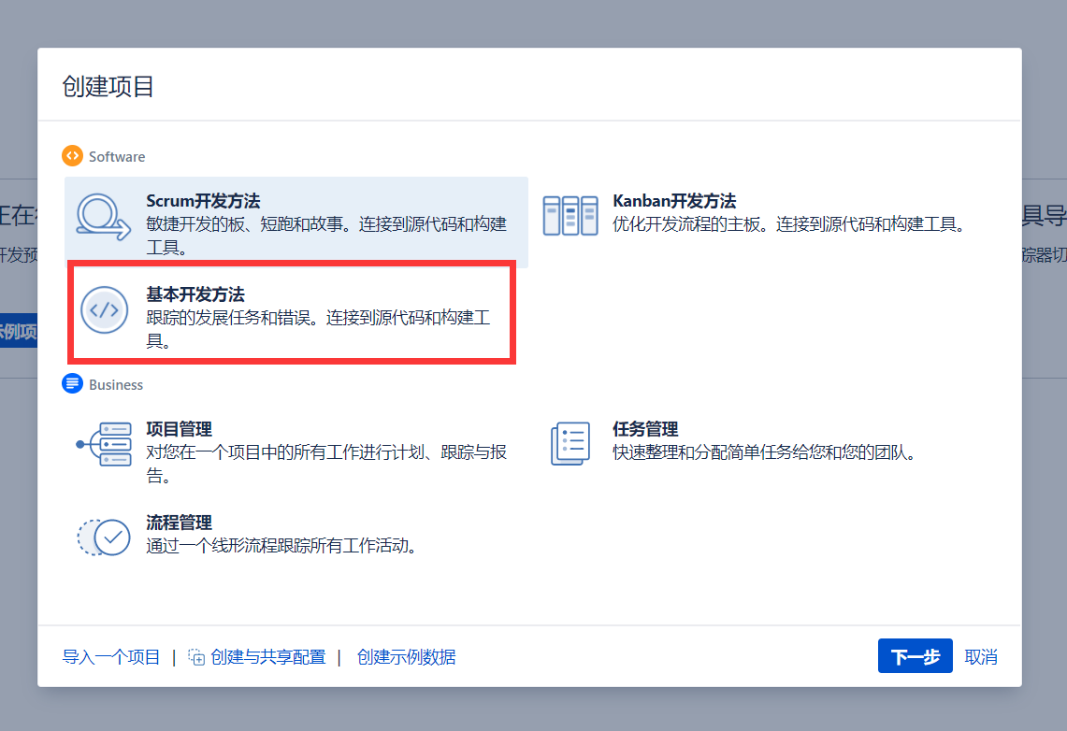Image resolution: width=1067 pixels, height=731 pixels.
Task: Click the 下一步 button
Action: [915, 656]
